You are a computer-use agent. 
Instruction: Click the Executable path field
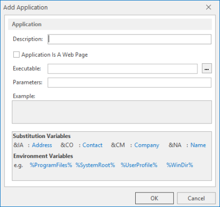click(x=122, y=68)
